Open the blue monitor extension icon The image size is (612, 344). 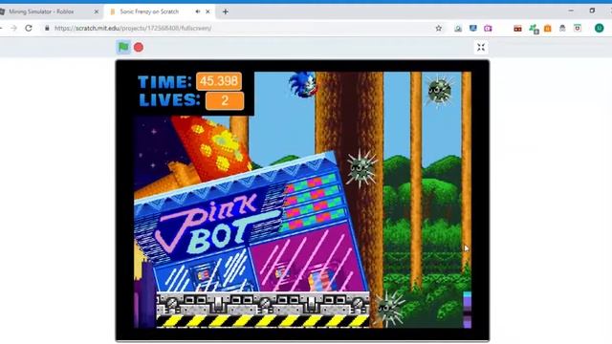[x=473, y=28]
